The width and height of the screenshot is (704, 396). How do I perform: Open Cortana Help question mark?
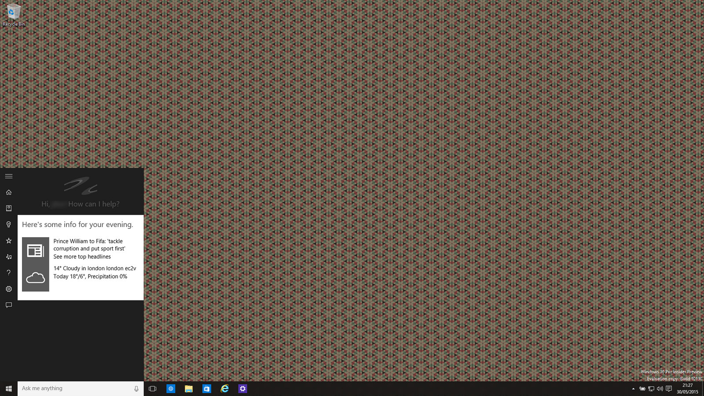(x=9, y=273)
